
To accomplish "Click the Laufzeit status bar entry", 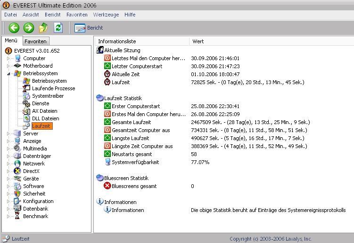I will (x=16, y=239).
